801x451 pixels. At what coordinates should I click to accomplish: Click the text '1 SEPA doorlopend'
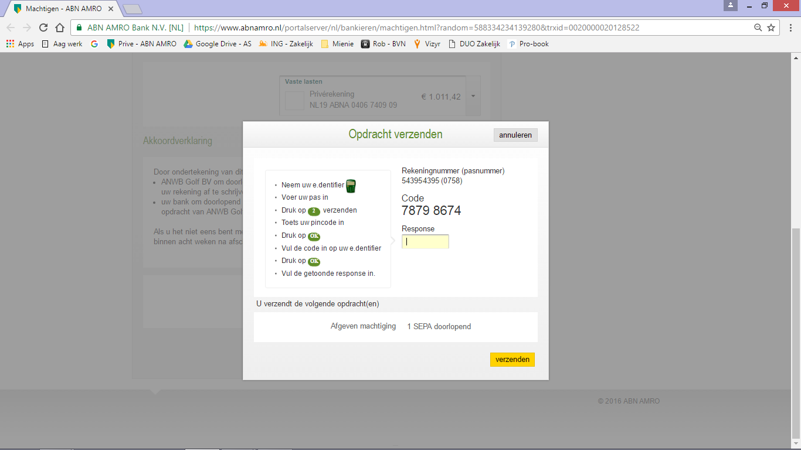(x=439, y=326)
